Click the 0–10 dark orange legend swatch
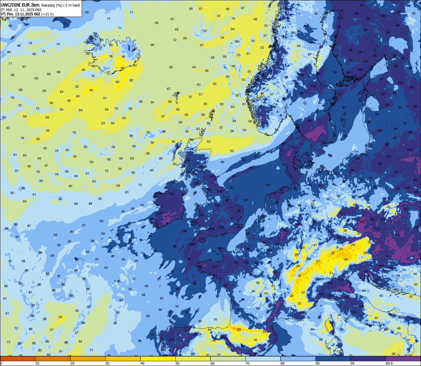This screenshot has width=421, height=366. point(18,358)
